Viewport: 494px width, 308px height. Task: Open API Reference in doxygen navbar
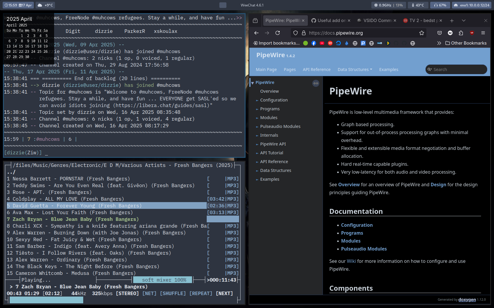[316, 70]
